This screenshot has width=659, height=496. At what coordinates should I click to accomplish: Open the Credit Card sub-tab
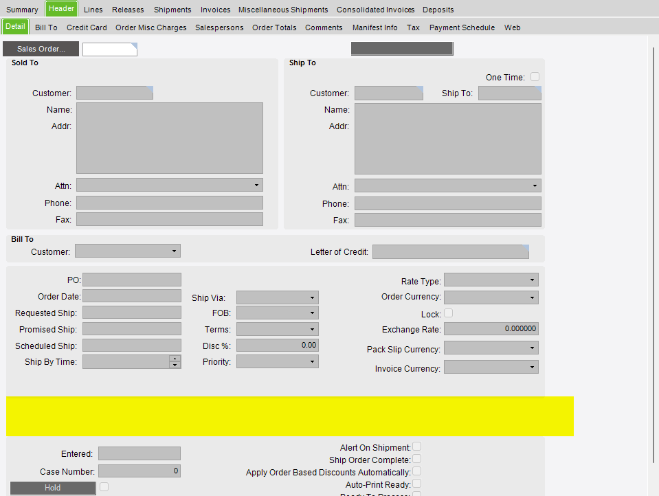tap(87, 27)
